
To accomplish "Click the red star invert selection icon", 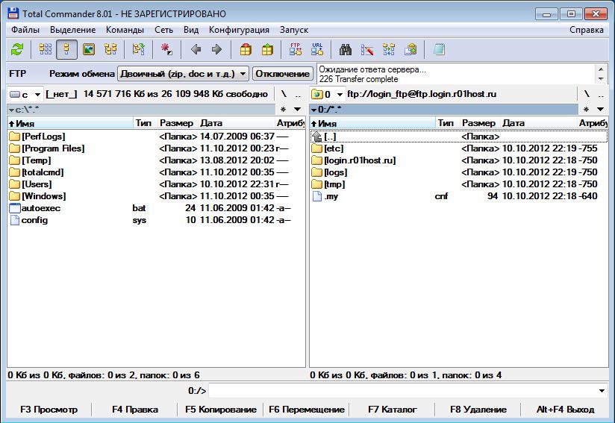I will (x=166, y=49).
